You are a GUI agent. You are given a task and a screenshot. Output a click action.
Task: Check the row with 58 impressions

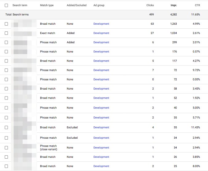click(x=6, y=89)
